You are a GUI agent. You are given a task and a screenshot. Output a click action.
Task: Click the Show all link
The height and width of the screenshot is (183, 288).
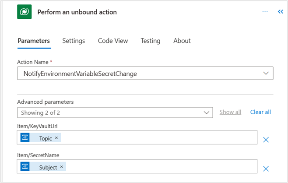[230, 112]
